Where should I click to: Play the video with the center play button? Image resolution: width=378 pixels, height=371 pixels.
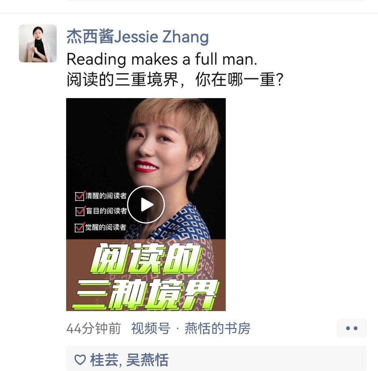tap(146, 205)
